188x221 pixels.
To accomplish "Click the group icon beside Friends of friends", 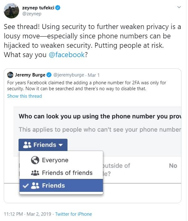I will point(35,173).
